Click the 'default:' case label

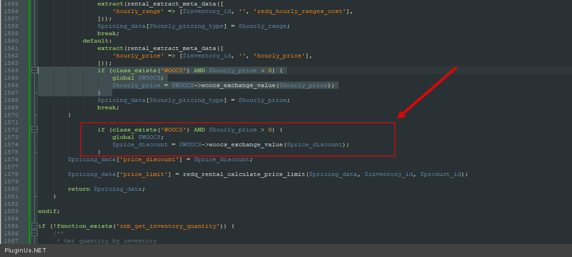pos(97,41)
